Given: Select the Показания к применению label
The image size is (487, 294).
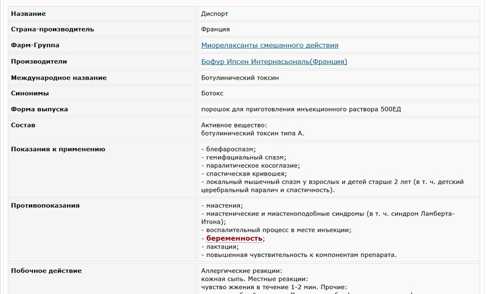Looking at the screenshot, I should (x=58, y=149).
